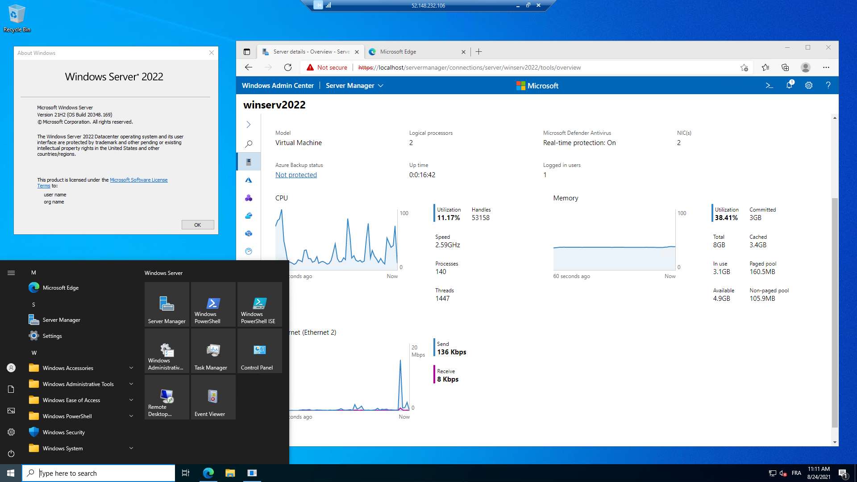
Task: Open Edge favorites list icon
Action: click(765, 67)
